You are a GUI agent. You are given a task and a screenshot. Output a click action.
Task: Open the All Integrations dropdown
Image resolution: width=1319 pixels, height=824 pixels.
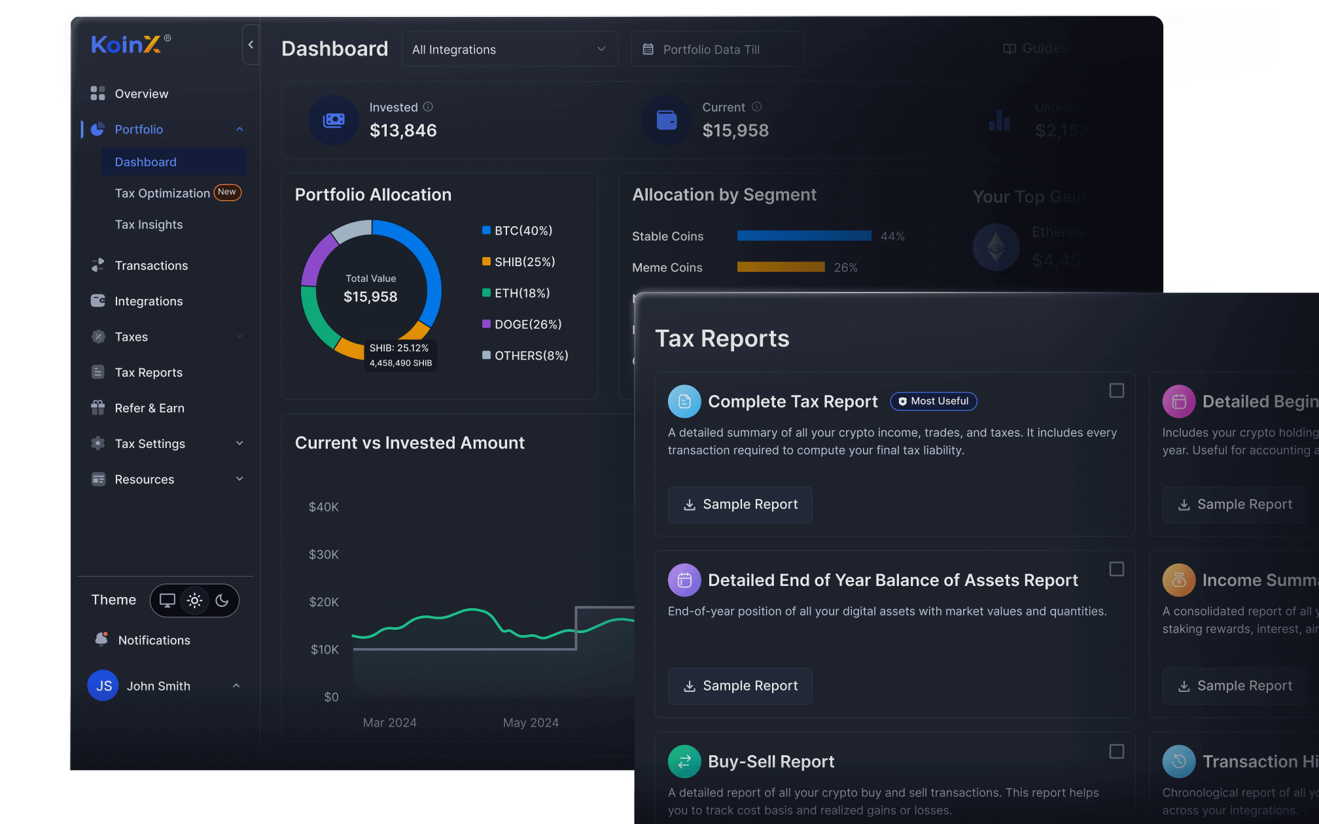point(510,48)
